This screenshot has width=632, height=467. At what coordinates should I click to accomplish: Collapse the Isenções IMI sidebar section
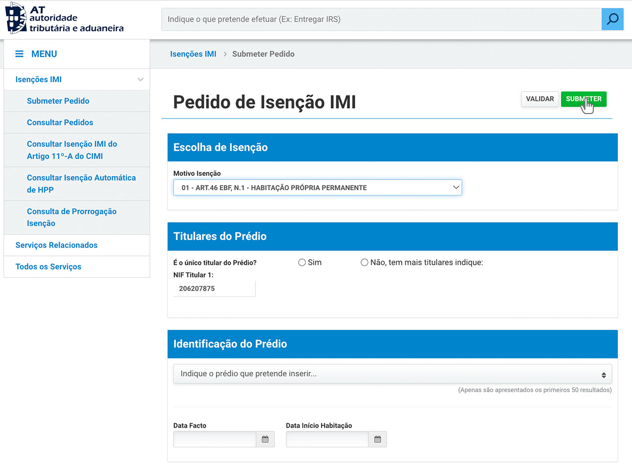[140, 79]
